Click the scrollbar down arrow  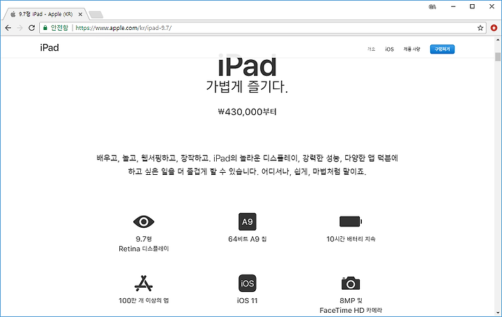(x=498, y=313)
